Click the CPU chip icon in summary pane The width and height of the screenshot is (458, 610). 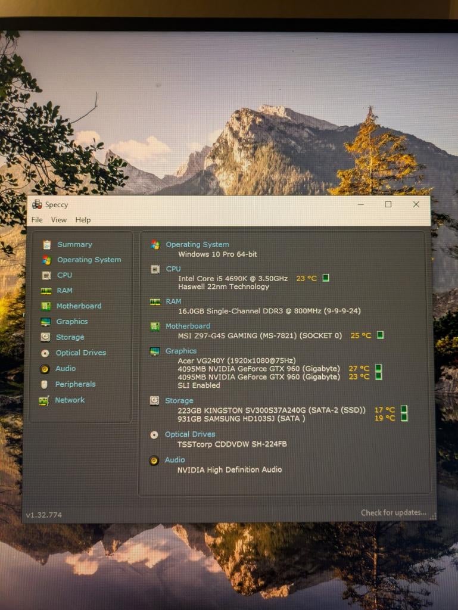[155, 269]
